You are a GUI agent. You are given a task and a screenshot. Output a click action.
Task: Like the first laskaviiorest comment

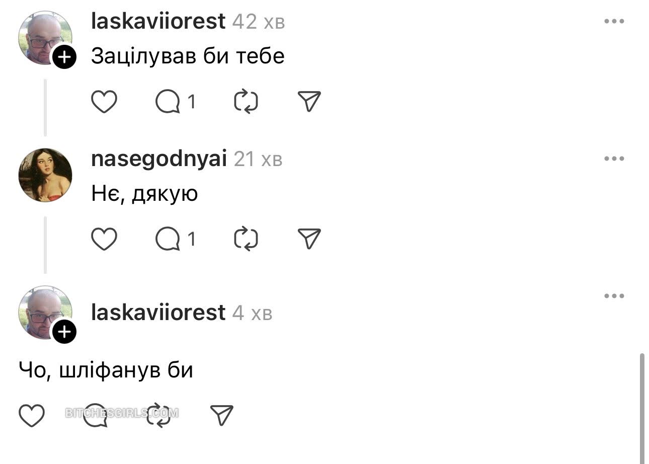point(104,102)
